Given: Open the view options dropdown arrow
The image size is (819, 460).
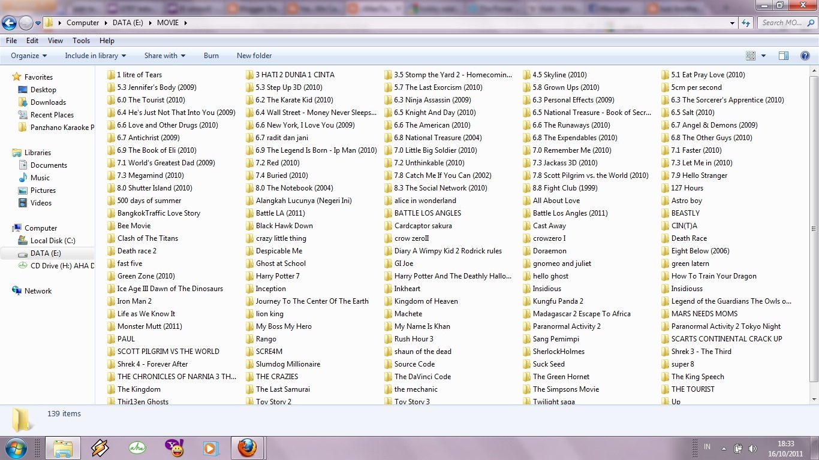Looking at the screenshot, I should 763,56.
